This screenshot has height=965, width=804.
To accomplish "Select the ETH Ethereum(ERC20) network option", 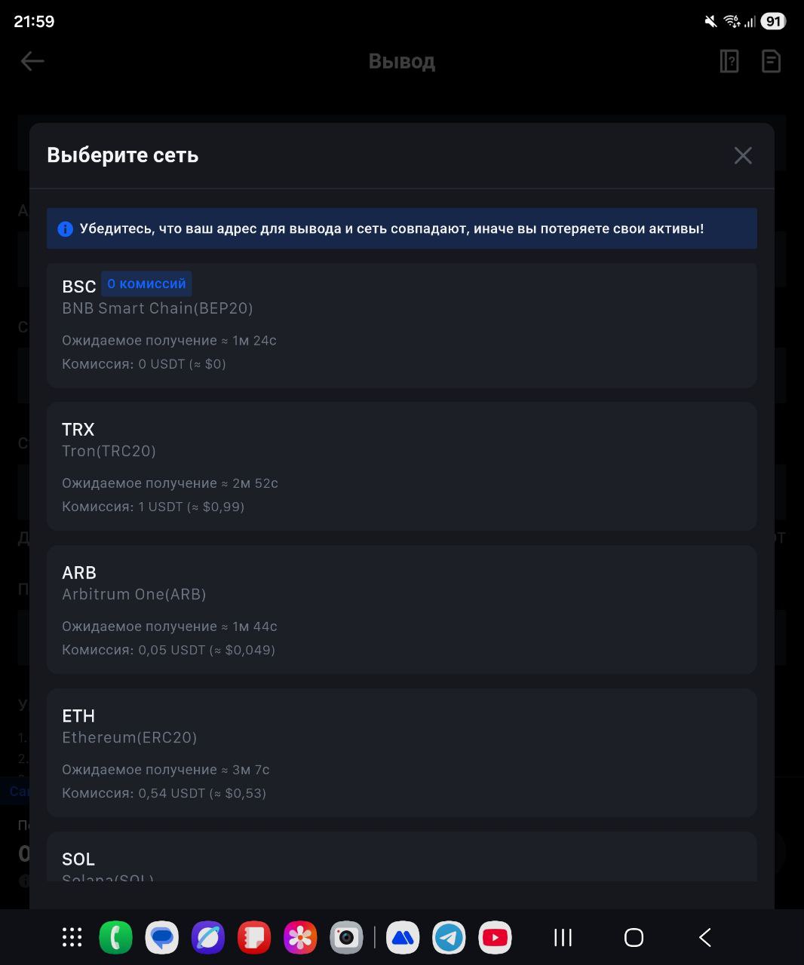I will click(x=401, y=753).
